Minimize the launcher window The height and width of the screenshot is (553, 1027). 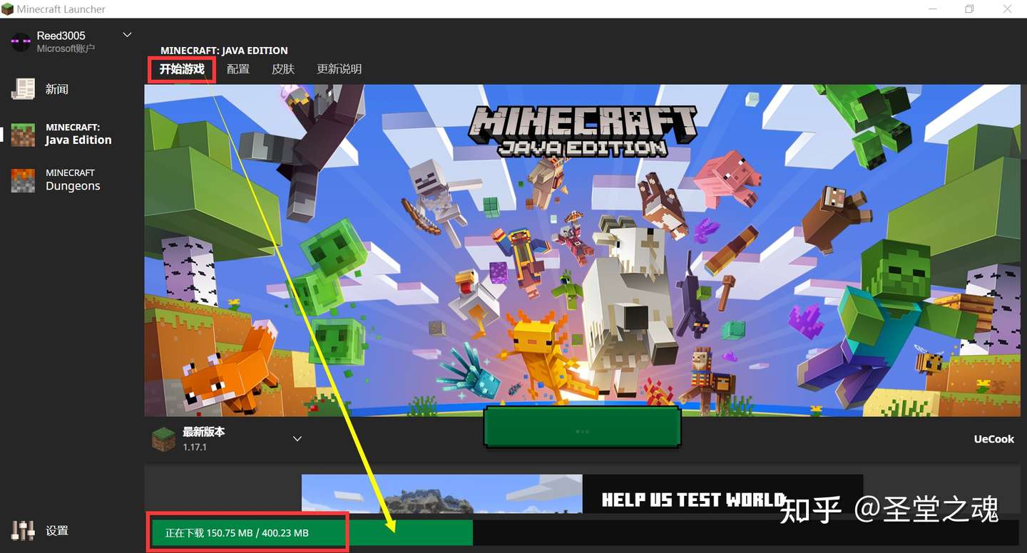tap(934, 9)
